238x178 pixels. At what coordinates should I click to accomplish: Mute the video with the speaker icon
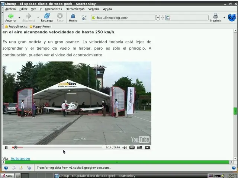[x=125, y=148]
